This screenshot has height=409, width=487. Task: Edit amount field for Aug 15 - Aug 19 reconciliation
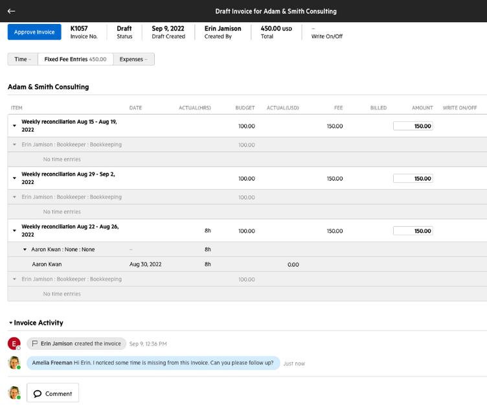point(413,126)
